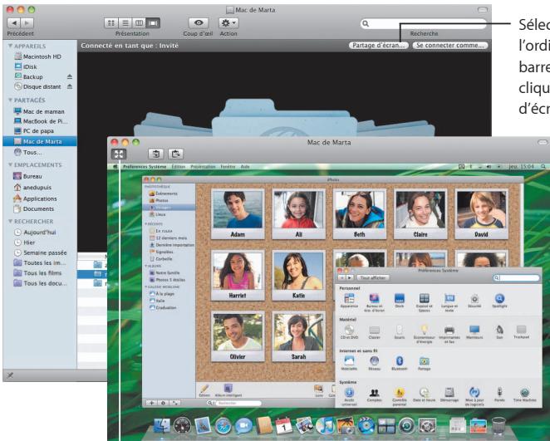Switch Finder to icon view
The image size is (550, 441).
110,23
